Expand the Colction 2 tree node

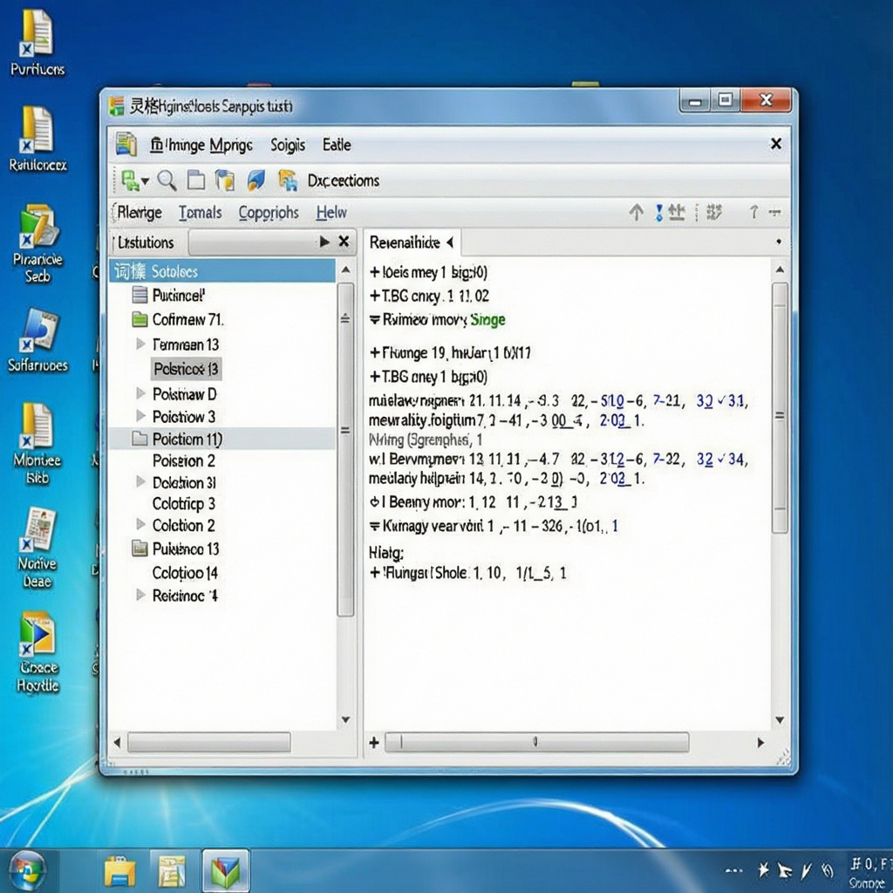click(140, 524)
